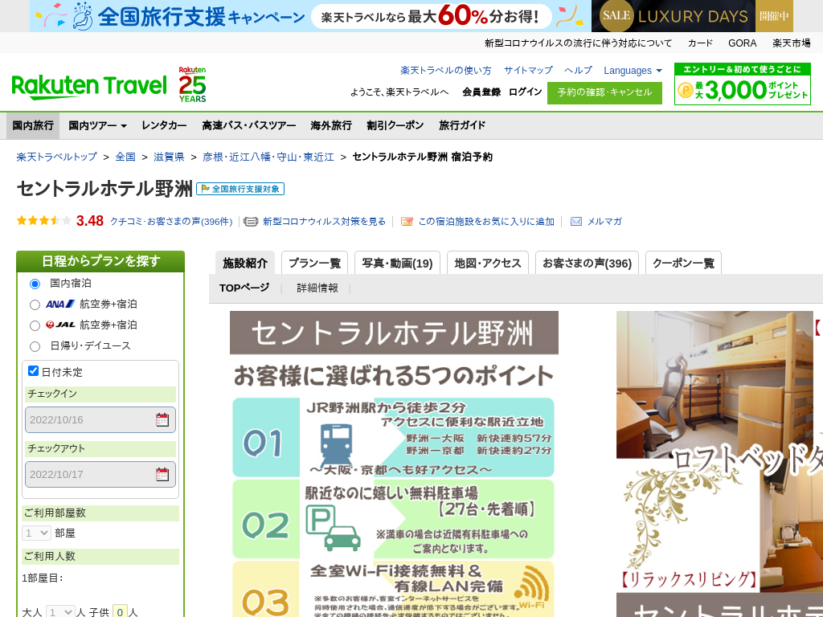Viewport: 823px width, 617px height.
Task: Select the 詳細情報 sub-tab
Action: click(317, 288)
